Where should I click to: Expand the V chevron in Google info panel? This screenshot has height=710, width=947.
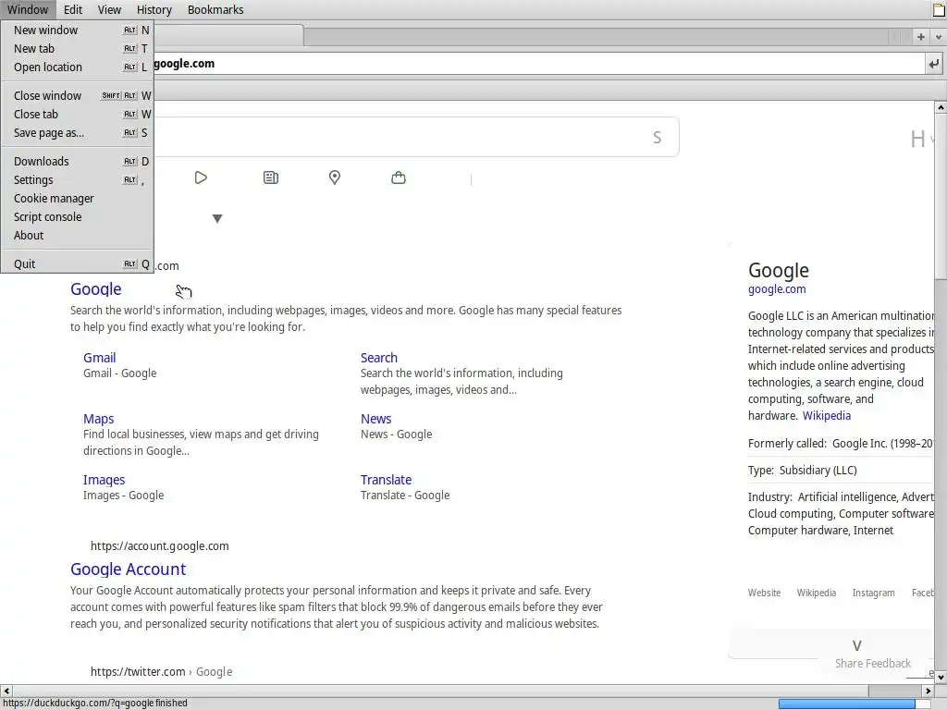click(857, 645)
